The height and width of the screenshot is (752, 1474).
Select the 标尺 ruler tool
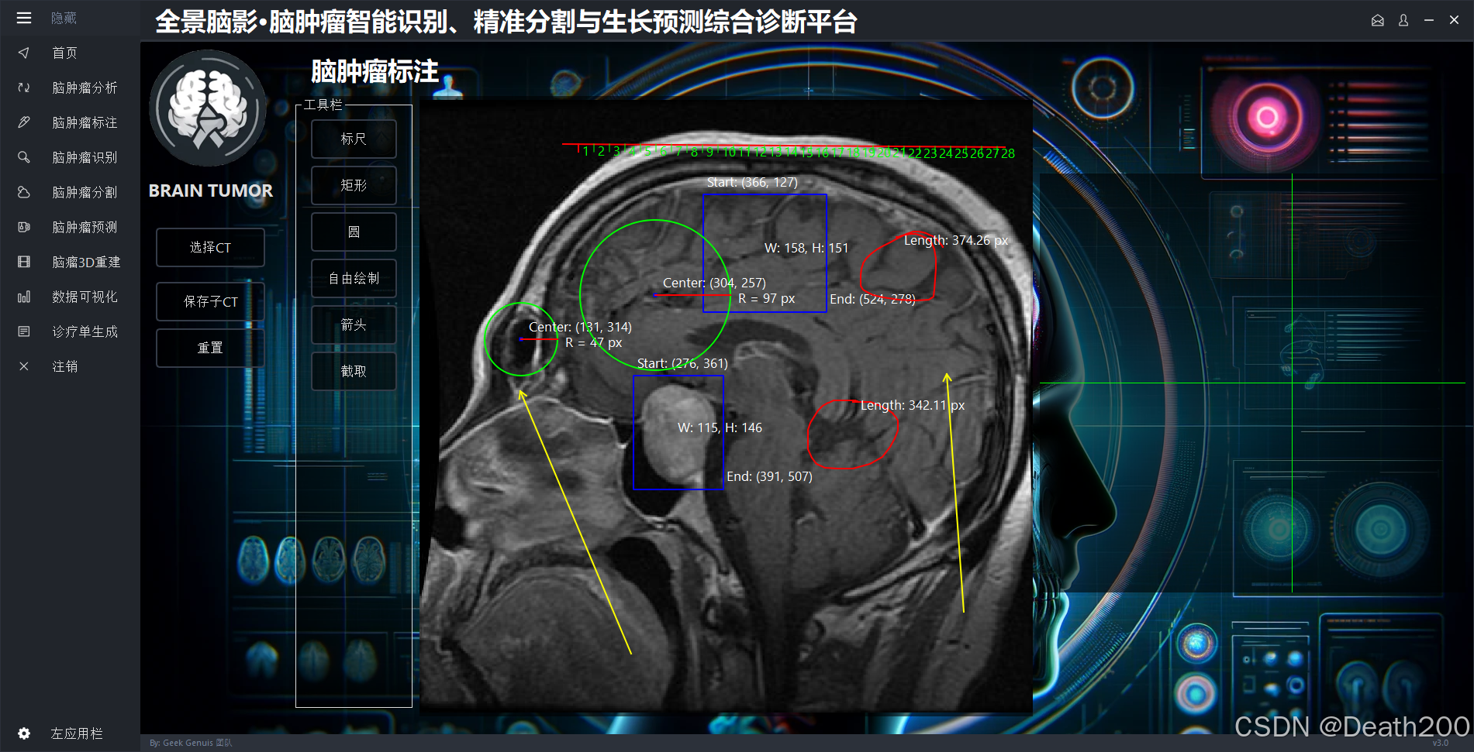[354, 139]
